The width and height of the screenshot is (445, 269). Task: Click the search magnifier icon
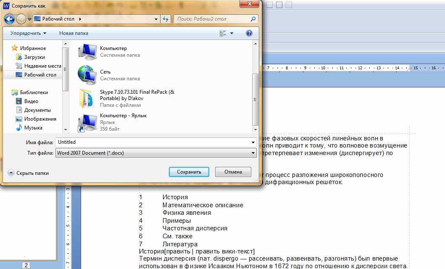point(253,19)
